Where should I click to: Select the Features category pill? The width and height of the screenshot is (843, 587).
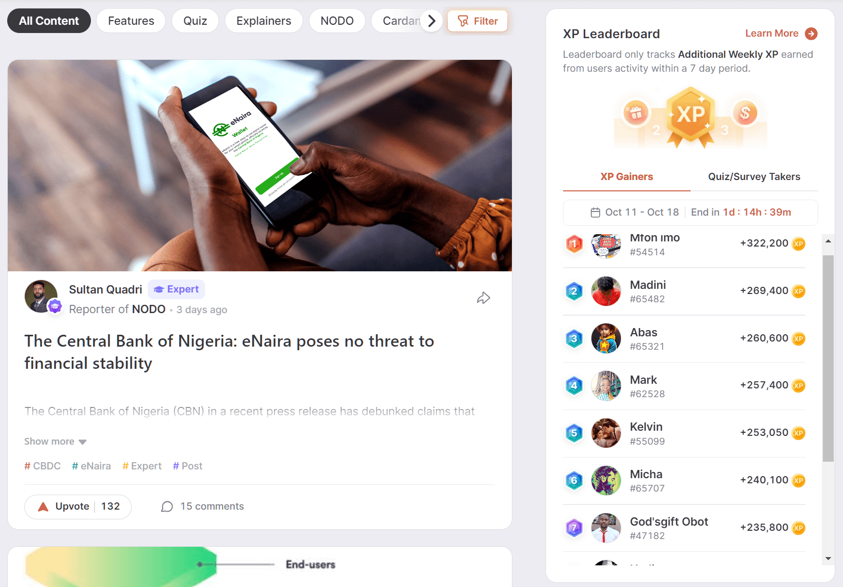point(131,21)
